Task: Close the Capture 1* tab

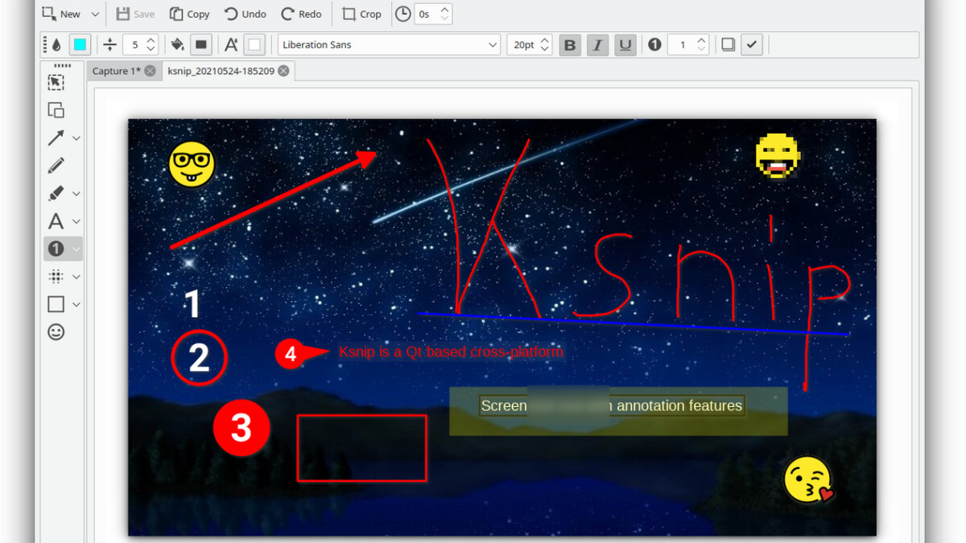Action: tap(150, 71)
